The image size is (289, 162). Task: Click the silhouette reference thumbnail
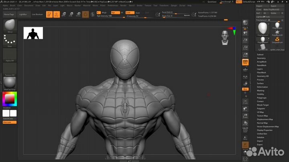coord(33,33)
